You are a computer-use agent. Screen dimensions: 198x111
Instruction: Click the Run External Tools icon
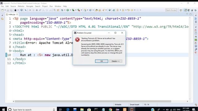[79, 10]
